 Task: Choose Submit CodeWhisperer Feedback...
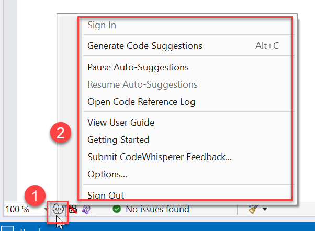coord(159,157)
